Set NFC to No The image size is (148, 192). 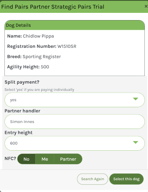[x=26, y=159]
